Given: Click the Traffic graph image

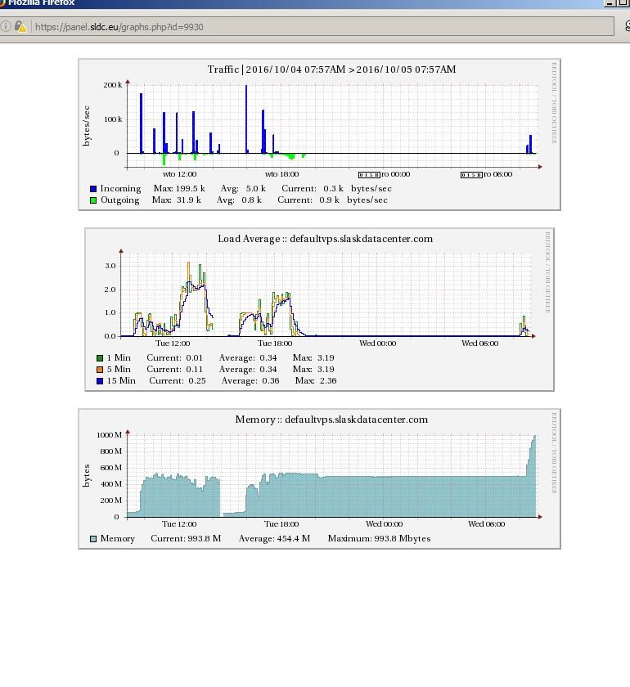Looking at the screenshot, I should point(320,135).
